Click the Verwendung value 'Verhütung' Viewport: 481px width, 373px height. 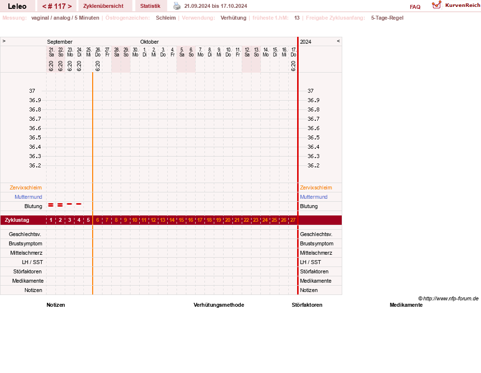click(x=233, y=18)
